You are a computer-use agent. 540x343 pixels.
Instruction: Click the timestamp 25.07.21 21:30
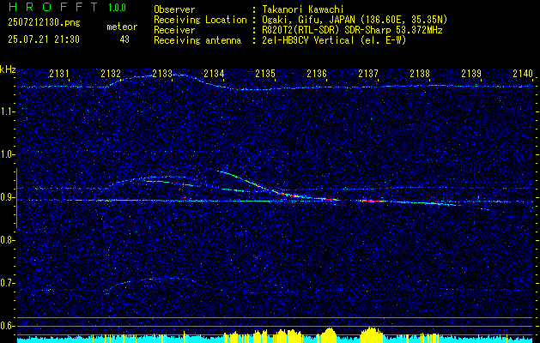[x=44, y=39]
